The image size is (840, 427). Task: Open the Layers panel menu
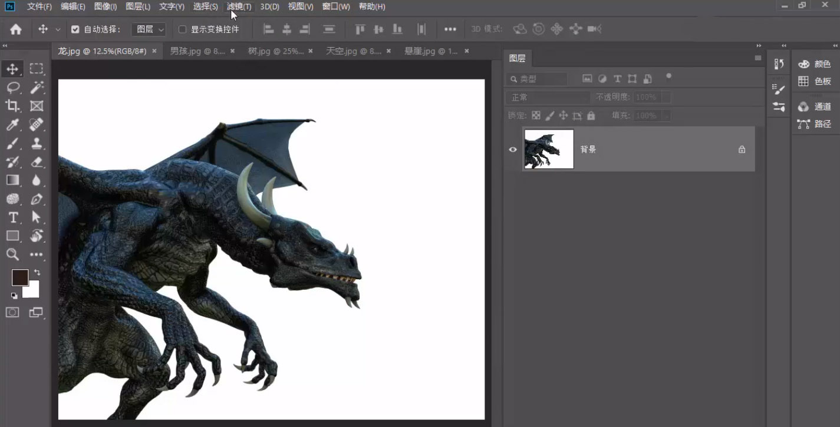coord(758,58)
